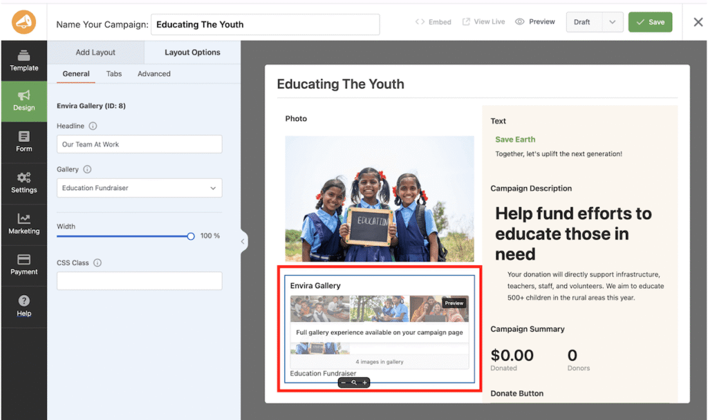Switch to the Tabs tab
The height and width of the screenshot is (420, 708).
click(114, 73)
